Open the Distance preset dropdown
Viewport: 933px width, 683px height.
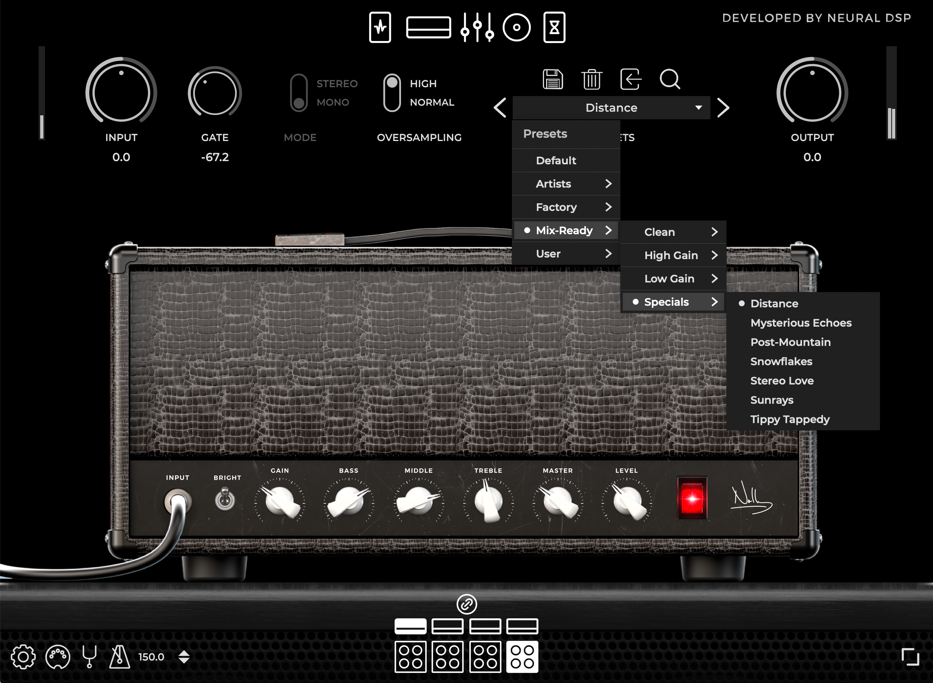click(611, 108)
